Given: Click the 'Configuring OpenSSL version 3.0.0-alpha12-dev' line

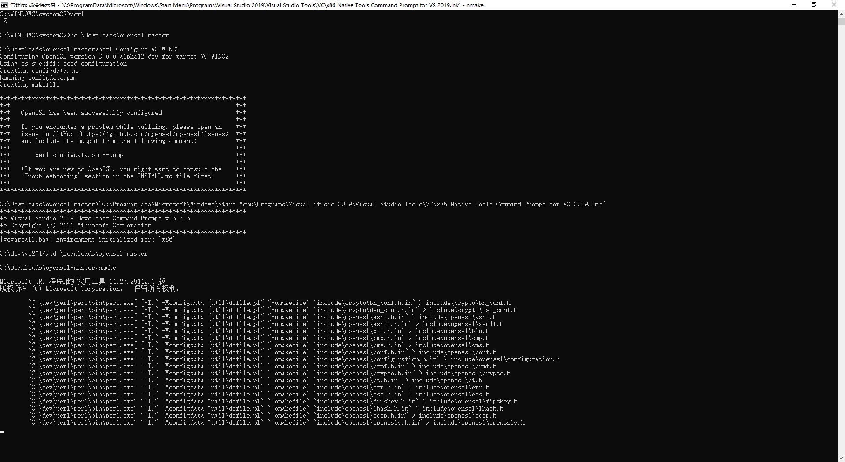Looking at the screenshot, I should (114, 56).
